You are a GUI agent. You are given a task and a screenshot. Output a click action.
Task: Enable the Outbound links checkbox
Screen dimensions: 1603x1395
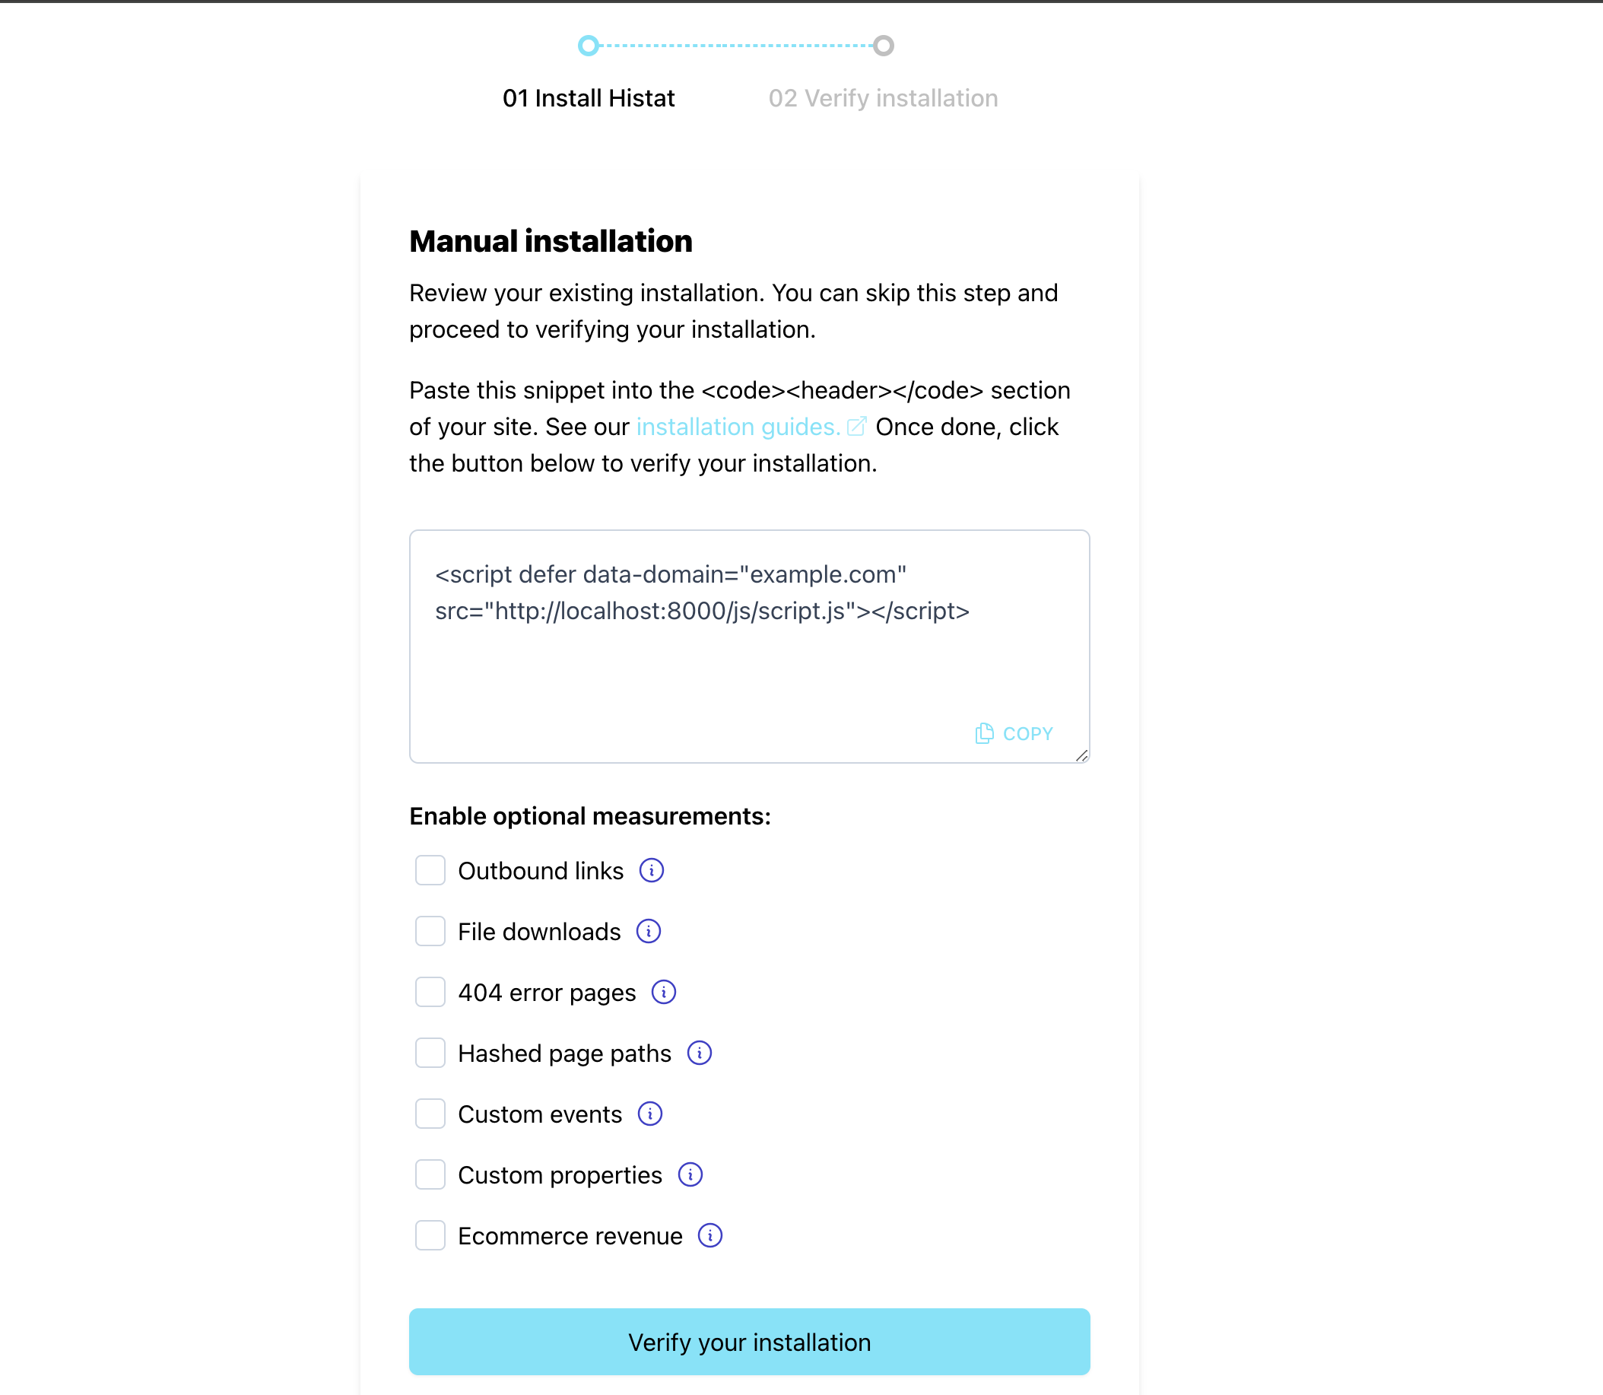[x=430, y=869]
